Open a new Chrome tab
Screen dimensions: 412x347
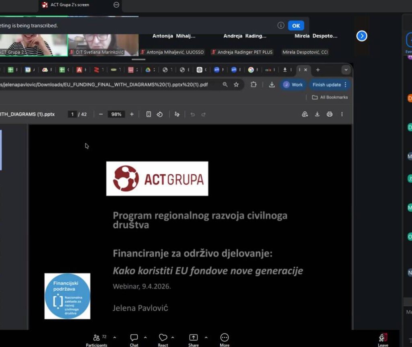[318, 70]
